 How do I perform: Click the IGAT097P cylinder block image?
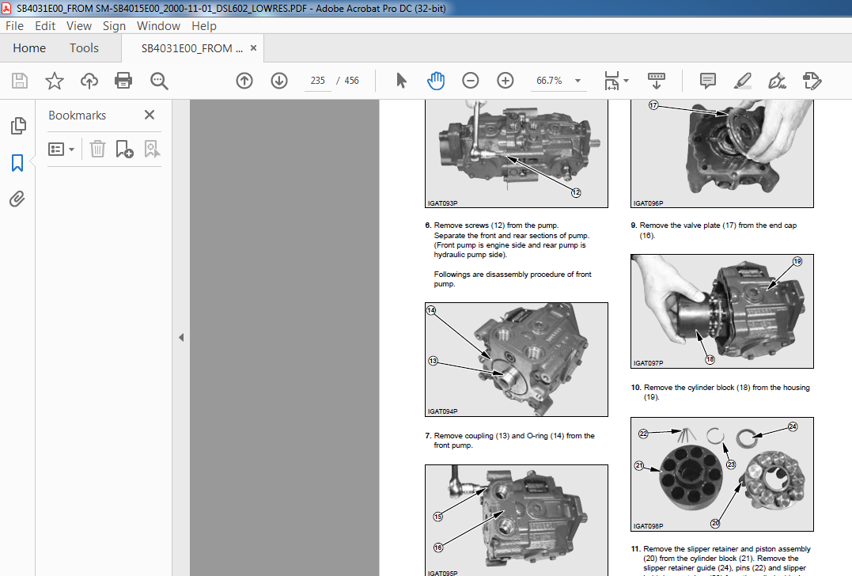pyautogui.click(x=722, y=312)
